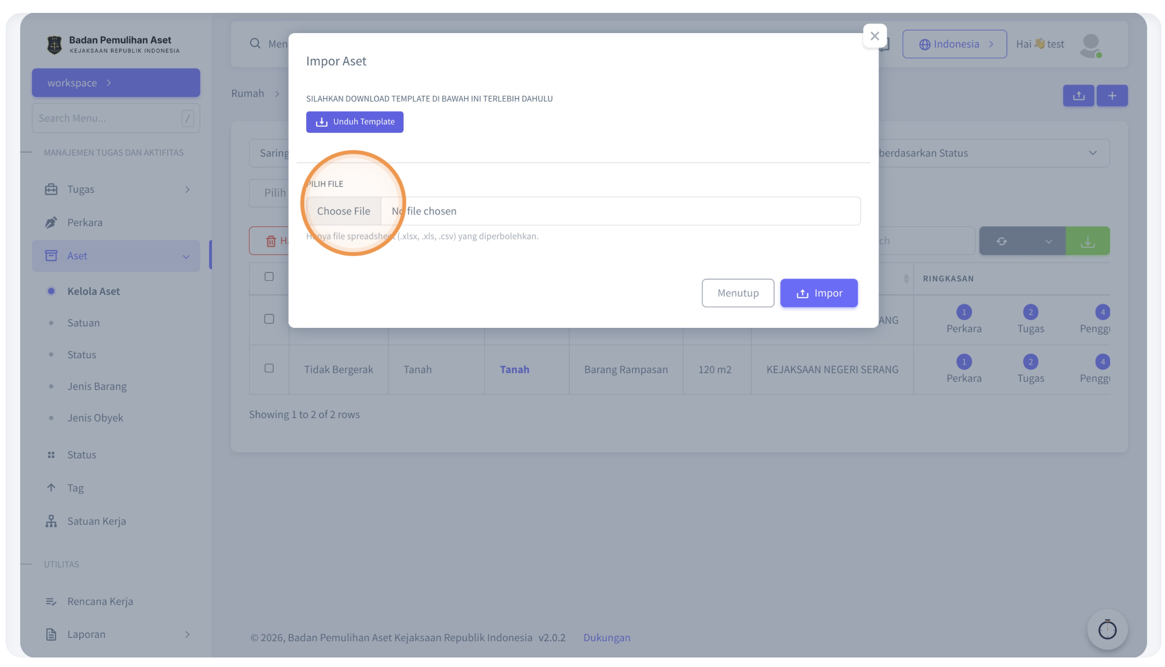Open the Indonesia language selector
Screen dimensions: 1165x667
(x=954, y=44)
